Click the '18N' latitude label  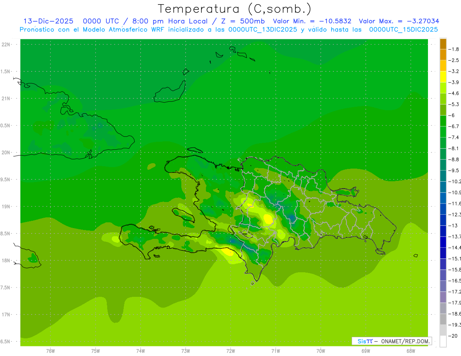coord(6,260)
